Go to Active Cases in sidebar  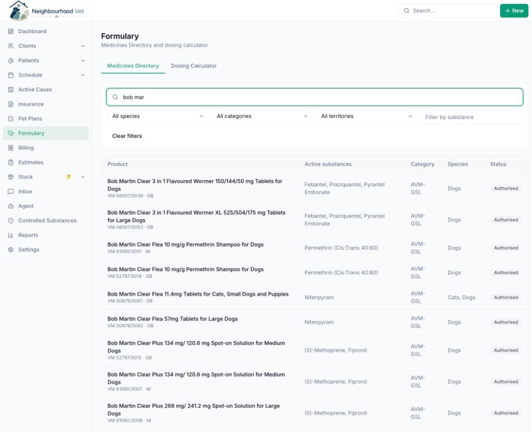[46, 89]
